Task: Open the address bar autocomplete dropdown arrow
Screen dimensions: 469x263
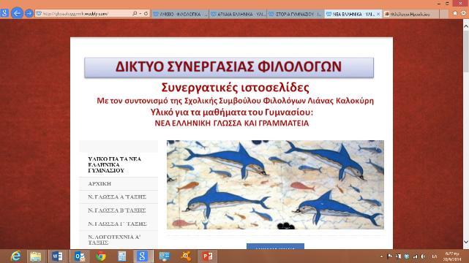Action: (140, 13)
